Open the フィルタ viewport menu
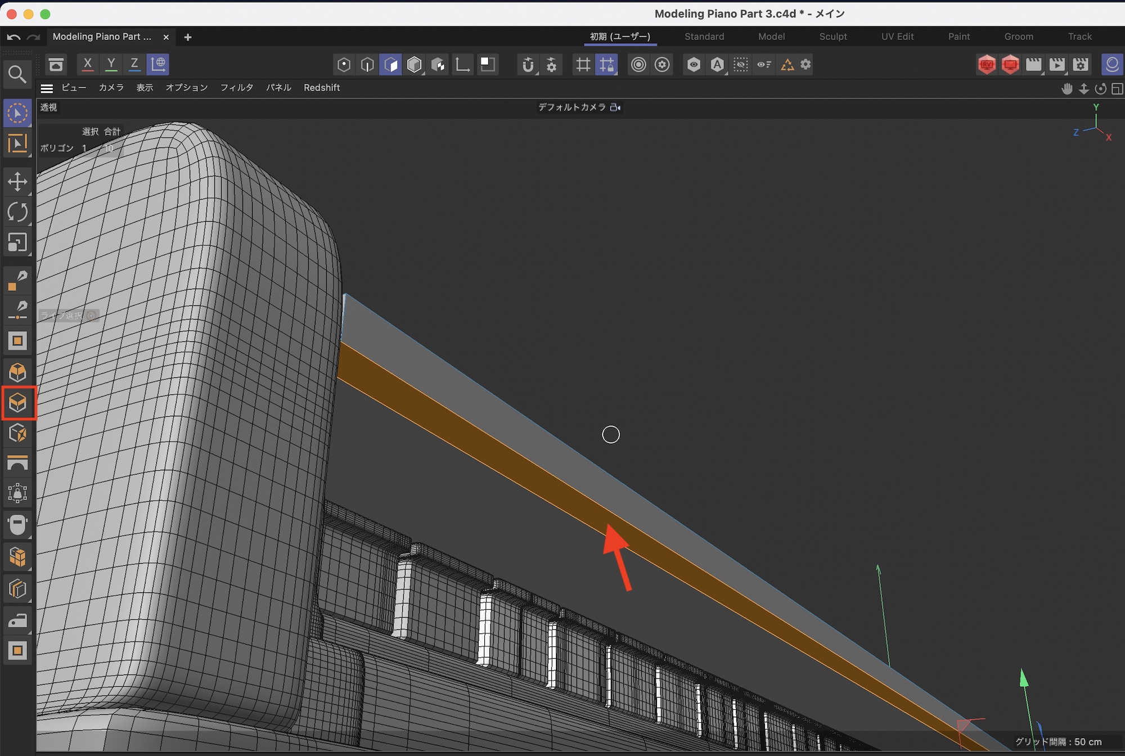 236,88
